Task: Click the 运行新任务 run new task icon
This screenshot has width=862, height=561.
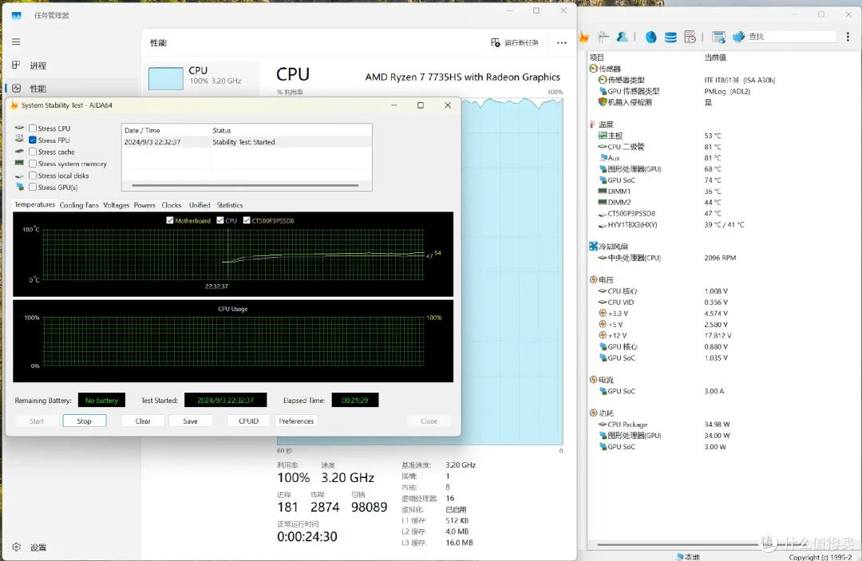Action: pos(496,42)
